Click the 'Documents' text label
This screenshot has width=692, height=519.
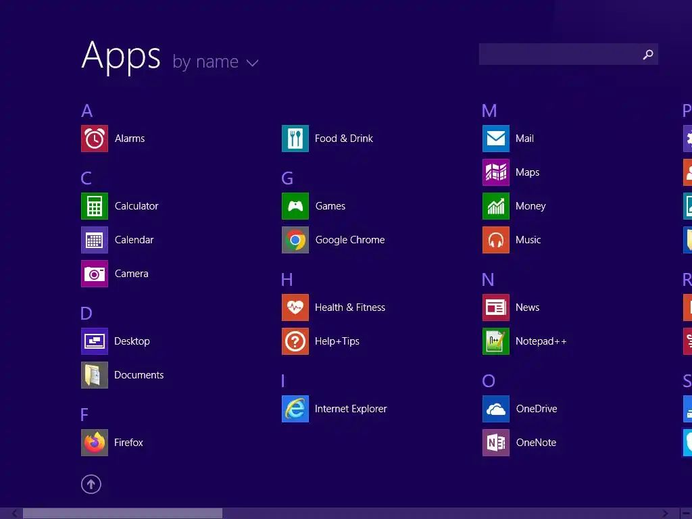click(139, 375)
